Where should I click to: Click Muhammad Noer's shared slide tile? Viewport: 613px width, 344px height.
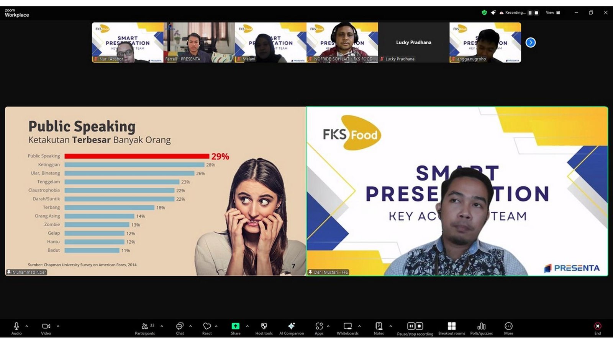(156, 191)
